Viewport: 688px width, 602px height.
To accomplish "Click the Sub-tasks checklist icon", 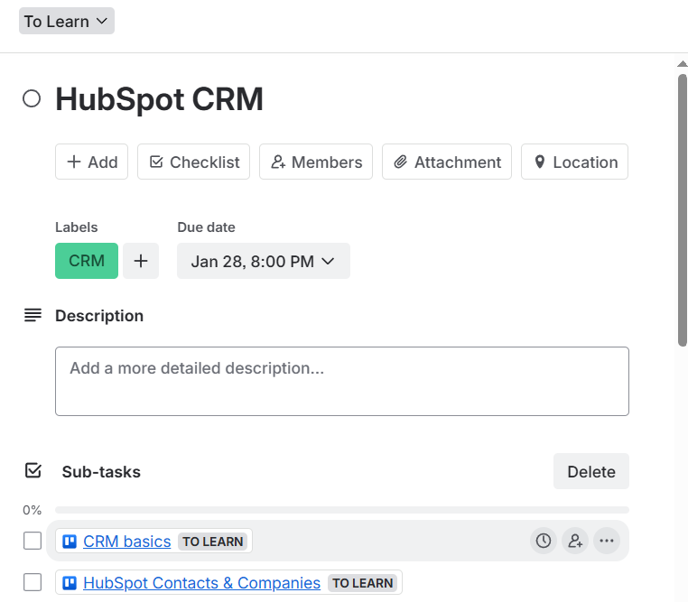I will point(33,471).
